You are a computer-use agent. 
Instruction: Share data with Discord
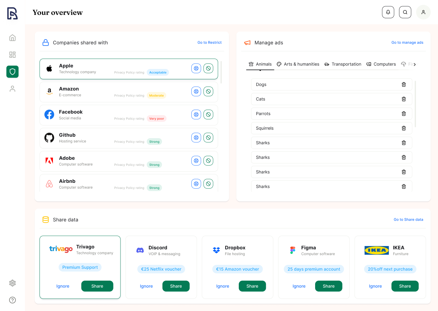(176, 286)
